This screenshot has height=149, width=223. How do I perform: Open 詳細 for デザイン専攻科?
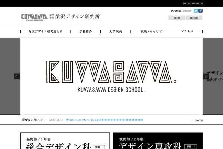(x=191, y=146)
